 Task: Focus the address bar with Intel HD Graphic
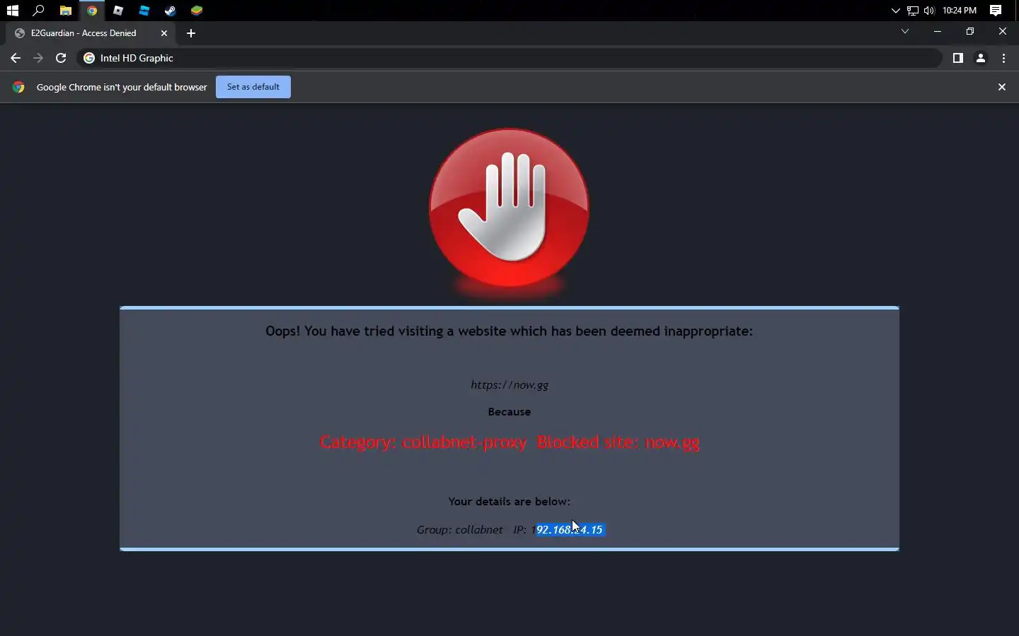coord(509,58)
